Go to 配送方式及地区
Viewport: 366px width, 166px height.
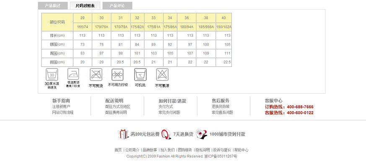tap(118, 107)
